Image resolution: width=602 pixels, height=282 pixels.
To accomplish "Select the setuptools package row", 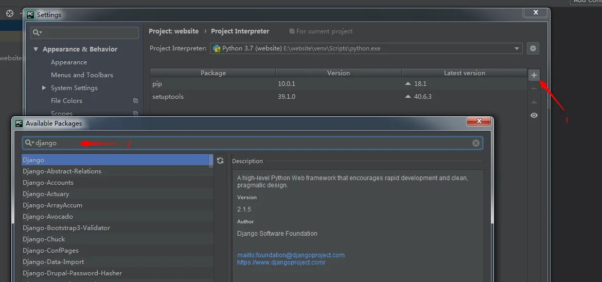I will coord(338,96).
